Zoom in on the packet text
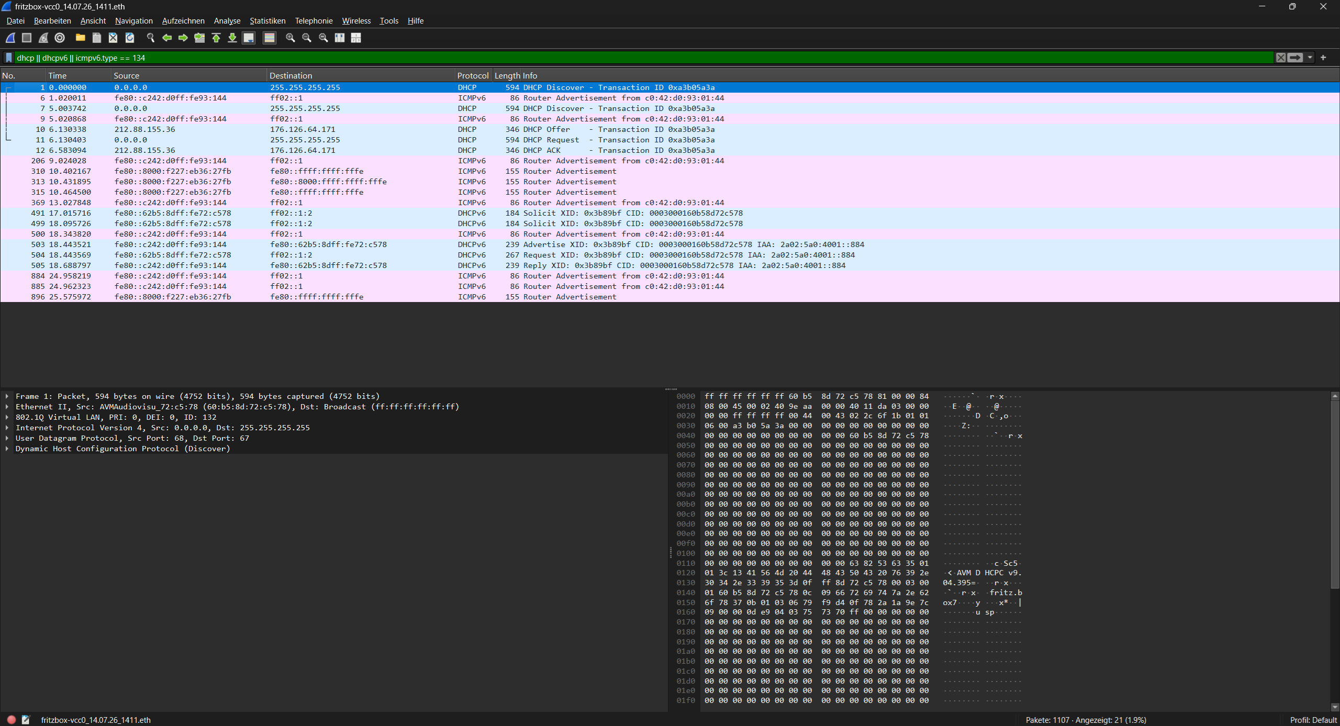 pyautogui.click(x=291, y=38)
